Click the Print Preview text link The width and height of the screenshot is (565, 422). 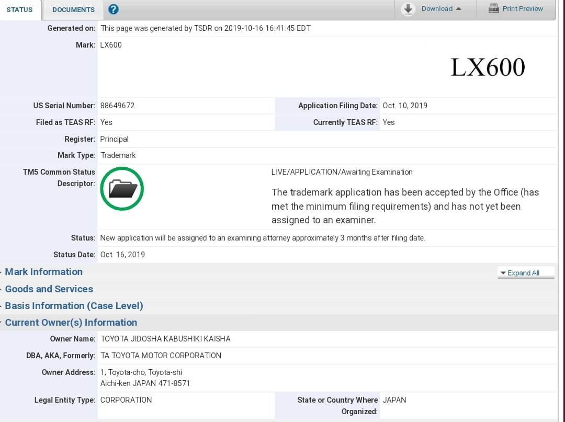coord(523,9)
